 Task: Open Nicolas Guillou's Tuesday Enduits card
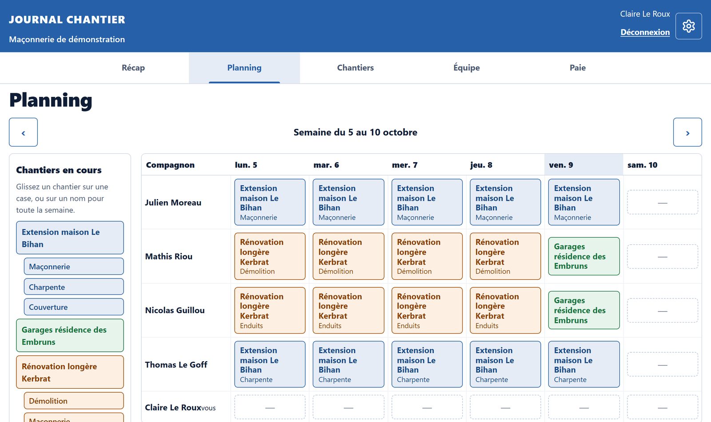[348, 310]
